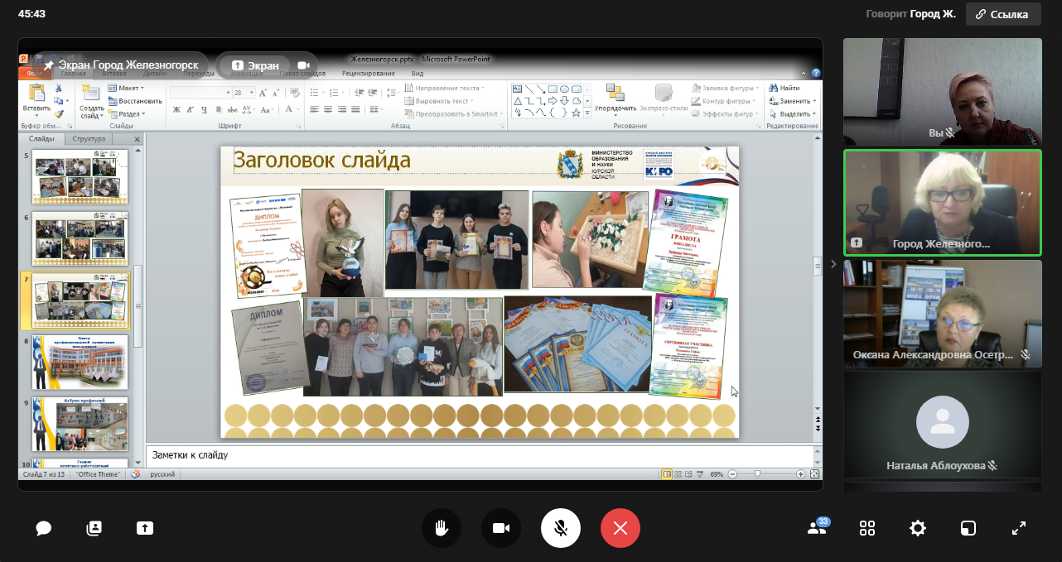Viewport: 1062px width, 562px height.
Task: Unmute the microphone in the bottom bar
Action: pyautogui.click(x=561, y=528)
